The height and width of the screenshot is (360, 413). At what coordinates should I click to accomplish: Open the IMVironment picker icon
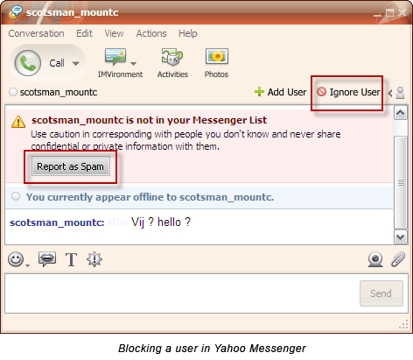[115, 56]
